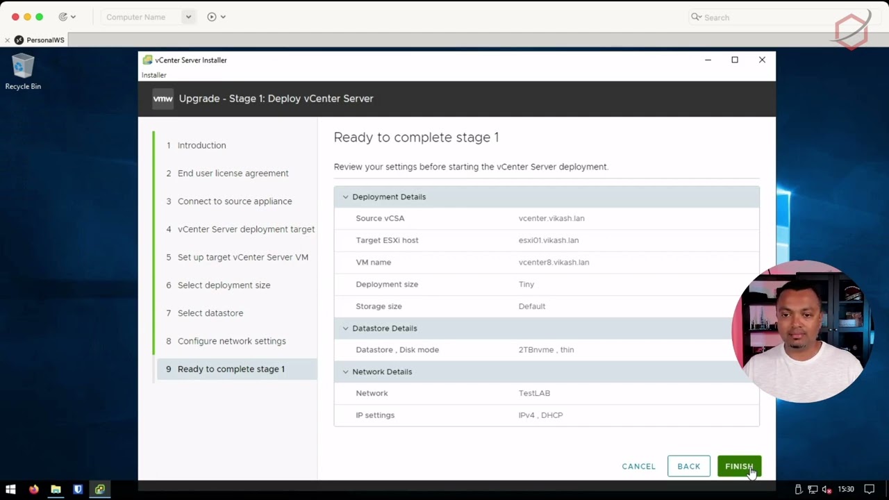Open Bitwarden shield icon in taskbar
The image size is (889, 500).
78,490
